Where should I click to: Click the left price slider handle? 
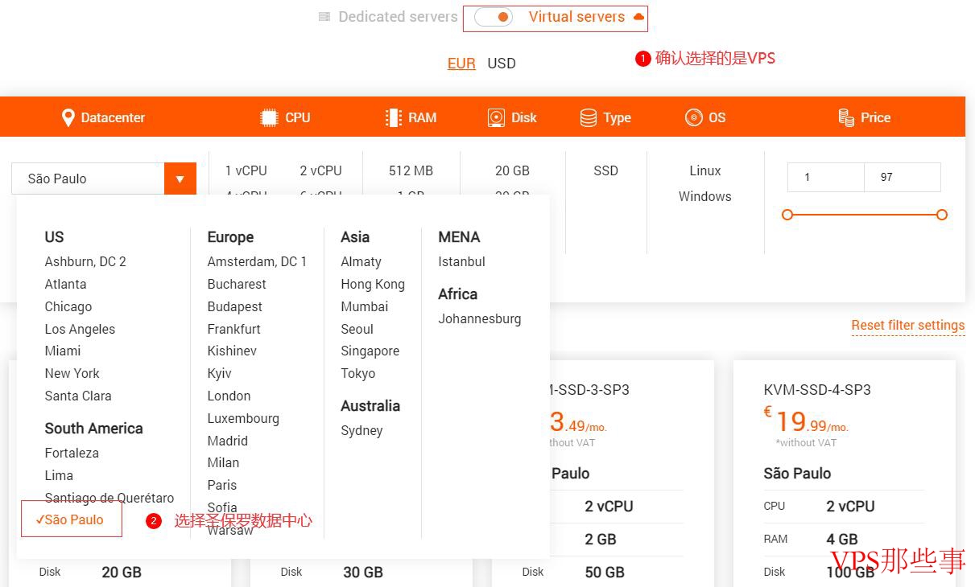[x=787, y=215]
